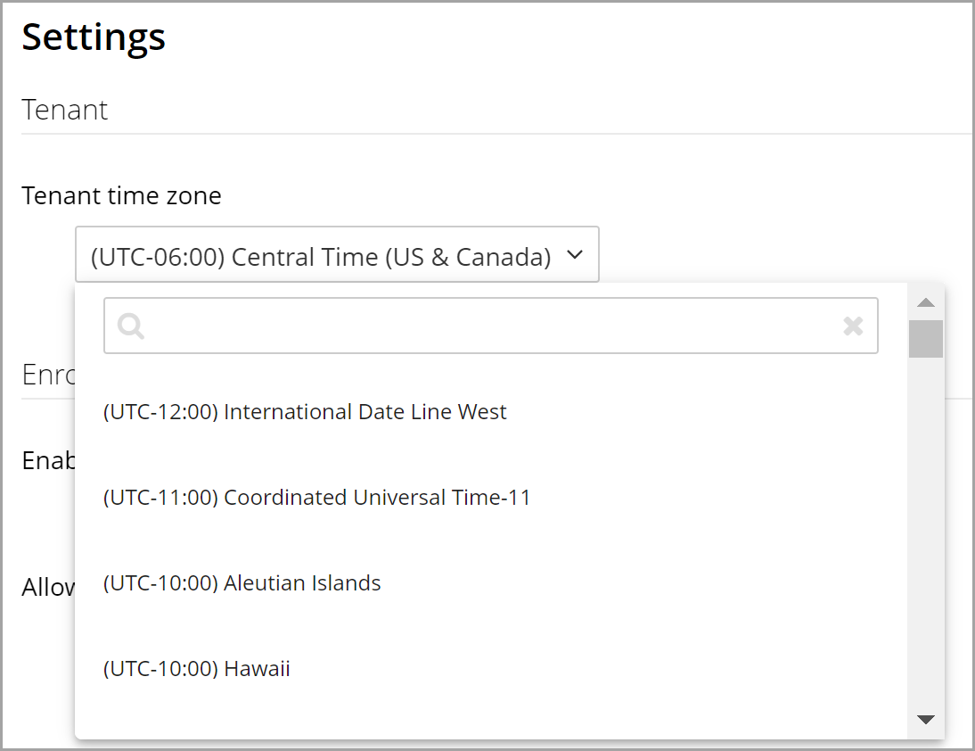This screenshot has height=751, width=975.
Task: Click the magnifier icon in the search box
Action: pyautogui.click(x=131, y=326)
